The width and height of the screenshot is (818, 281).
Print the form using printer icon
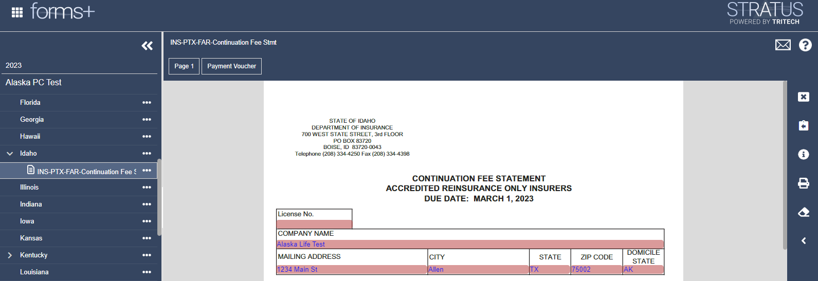pos(803,183)
